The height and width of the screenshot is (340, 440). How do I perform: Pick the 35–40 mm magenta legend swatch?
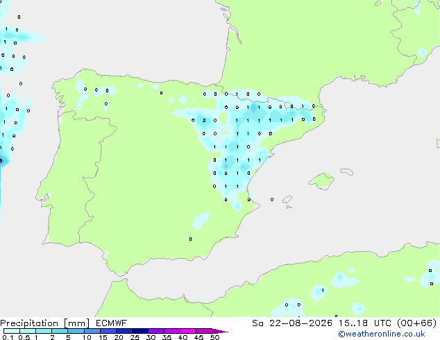pyautogui.click(x=172, y=331)
